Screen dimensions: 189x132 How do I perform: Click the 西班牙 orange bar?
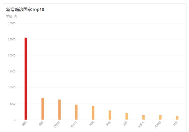click(x=60, y=109)
